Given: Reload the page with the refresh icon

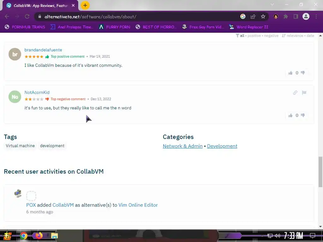Looking at the screenshot, I should click(27, 16).
